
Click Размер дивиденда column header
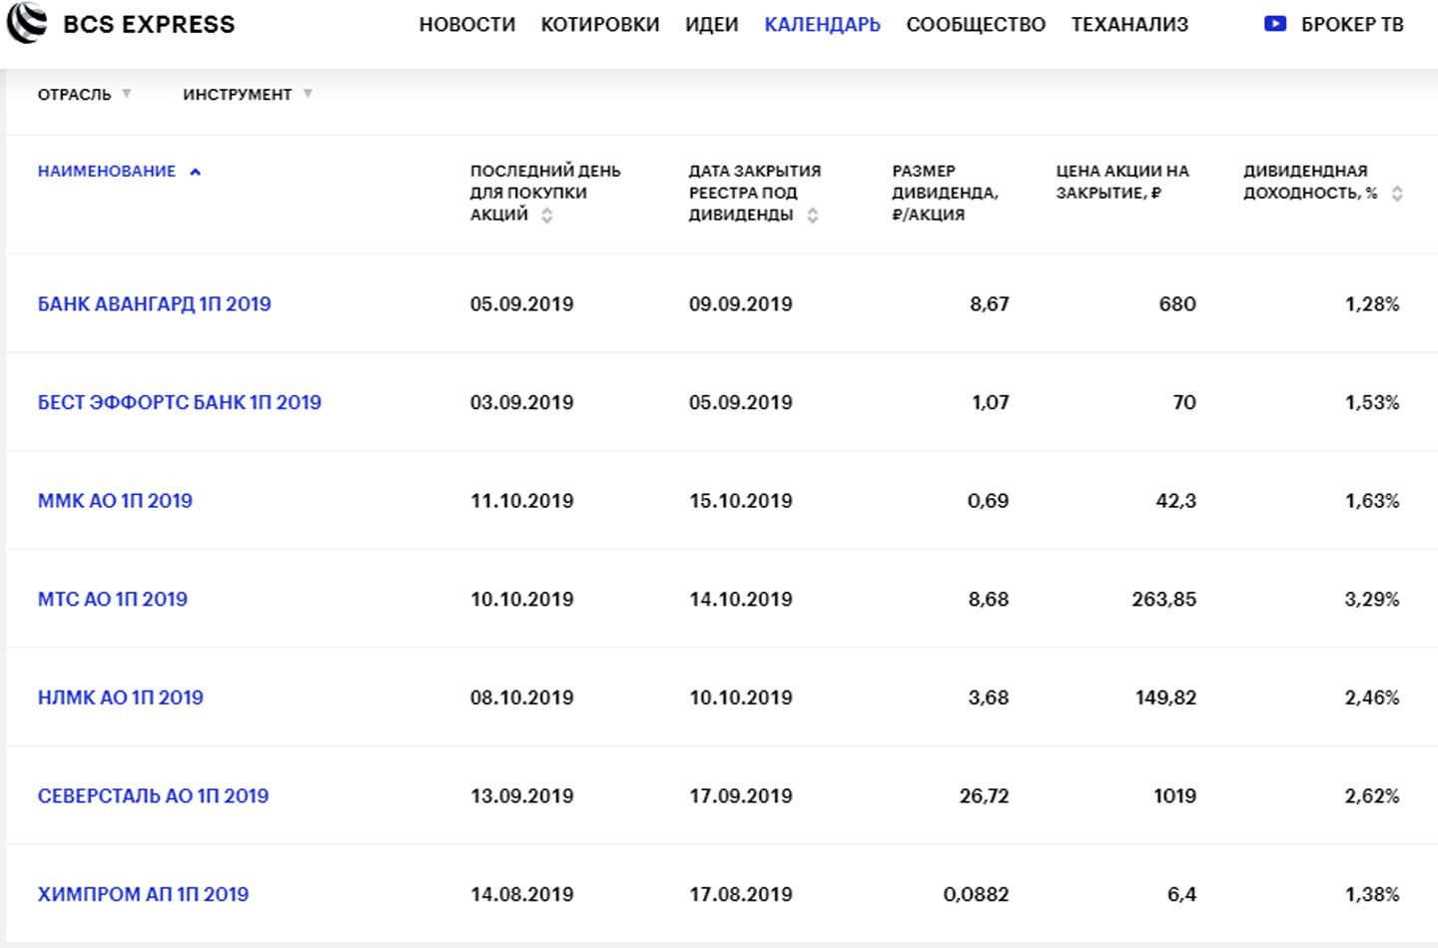(945, 193)
